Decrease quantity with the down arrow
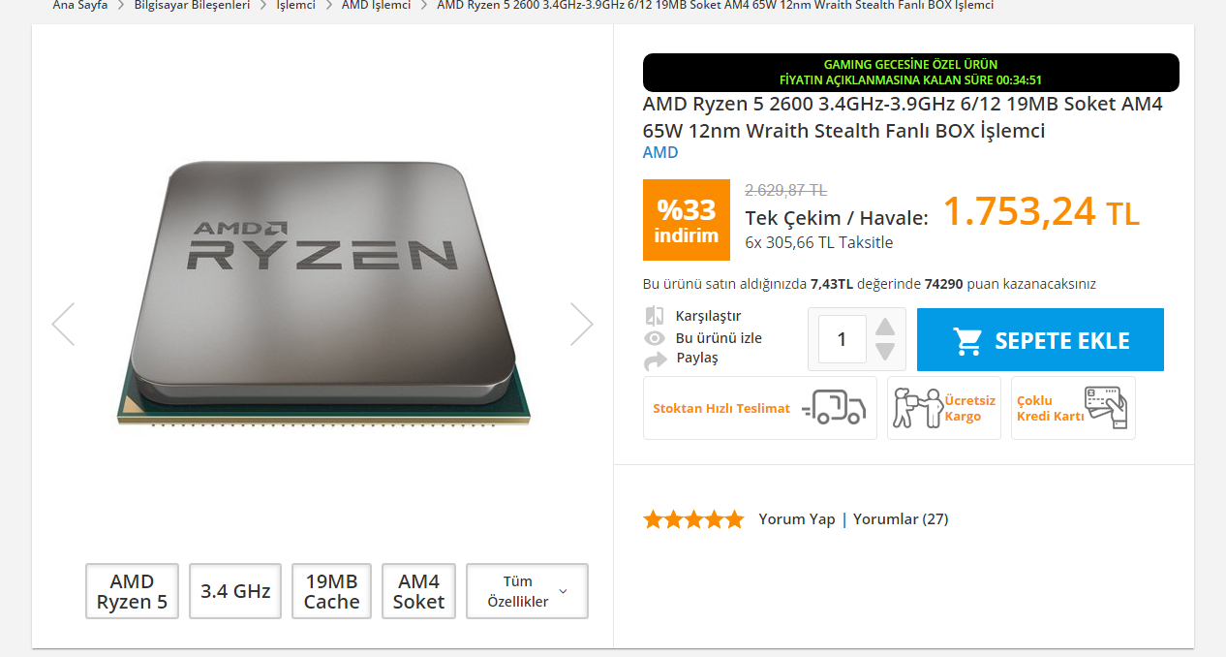 coord(885,351)
